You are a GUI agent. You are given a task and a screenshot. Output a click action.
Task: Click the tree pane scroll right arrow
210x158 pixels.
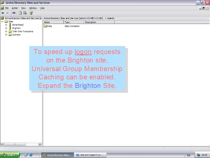coord(40,144)
